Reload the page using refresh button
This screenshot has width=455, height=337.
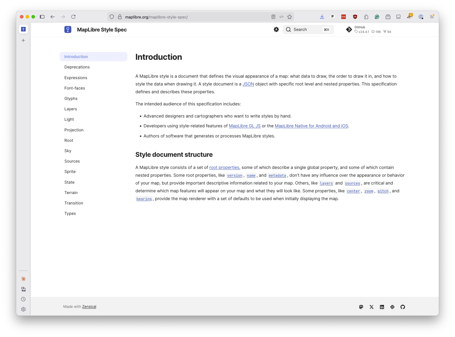pyautogui.click(x=73, y=17)
